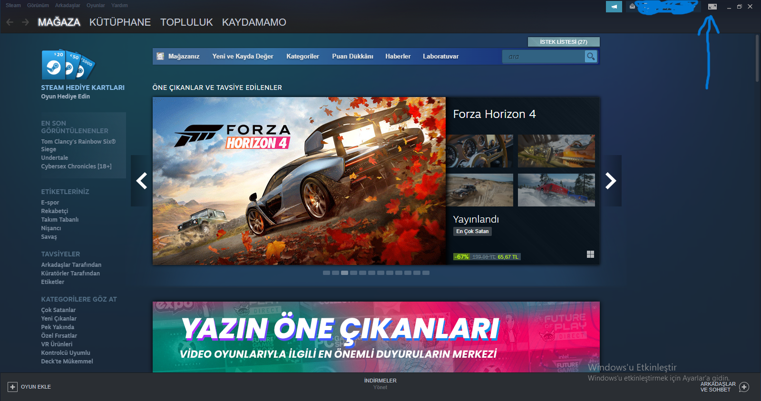Open Etiketler recommendations
761x401 pixels.
[52, 282]
